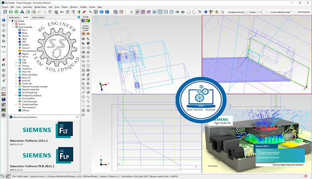Open the Geometry menu
Screen dimensions: 312x179
tap(27, 7)
